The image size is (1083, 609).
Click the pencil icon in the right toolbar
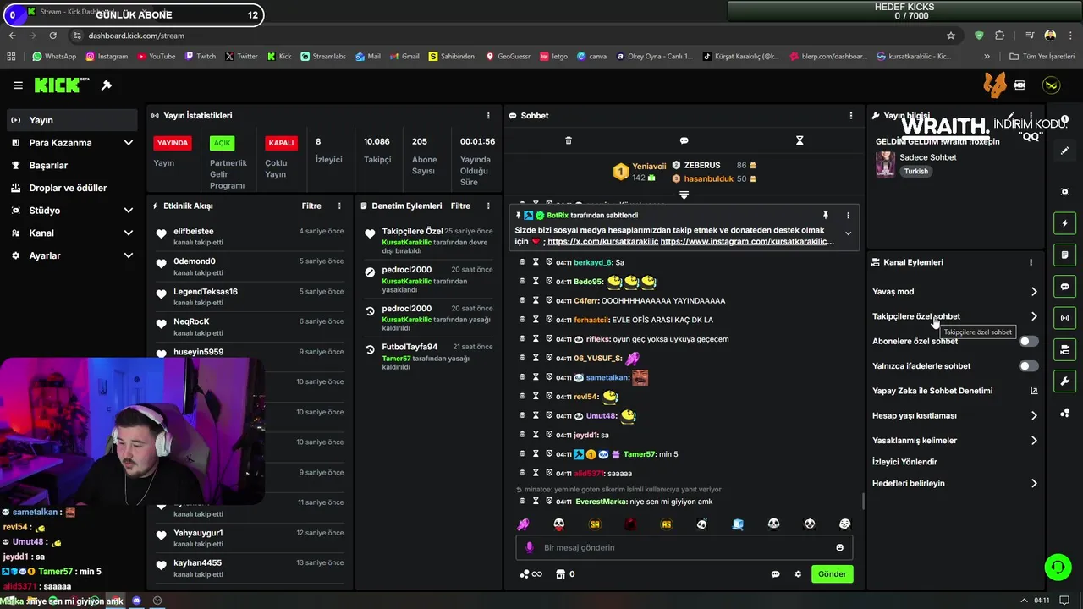coord(1065,151)
